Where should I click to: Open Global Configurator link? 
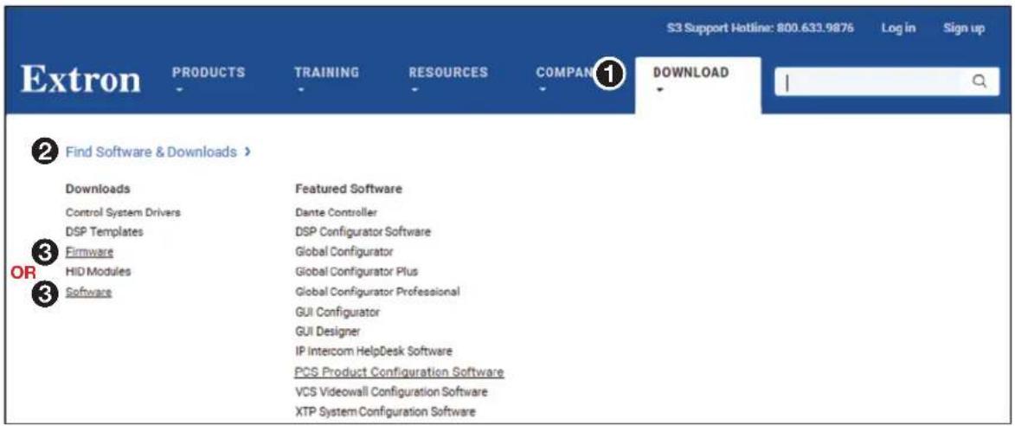344,251
